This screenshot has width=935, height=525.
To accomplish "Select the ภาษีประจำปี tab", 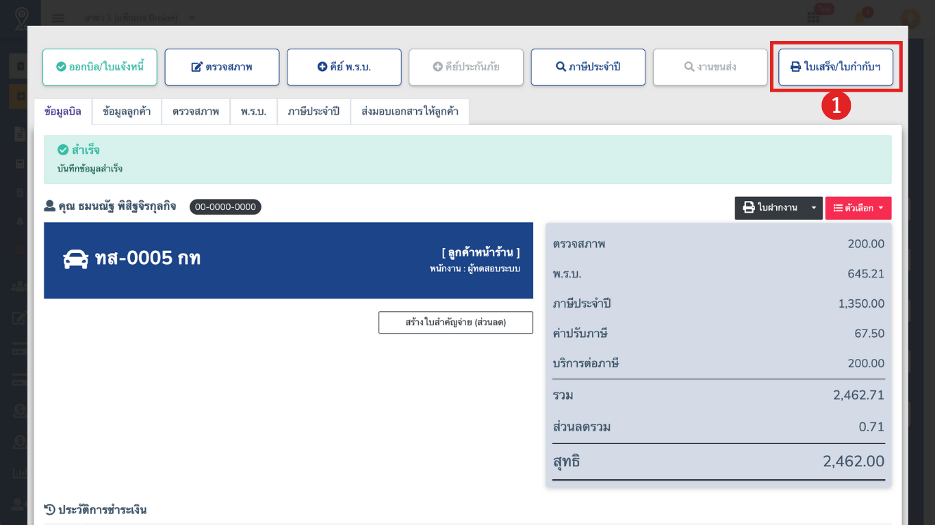I will (313, 111).
